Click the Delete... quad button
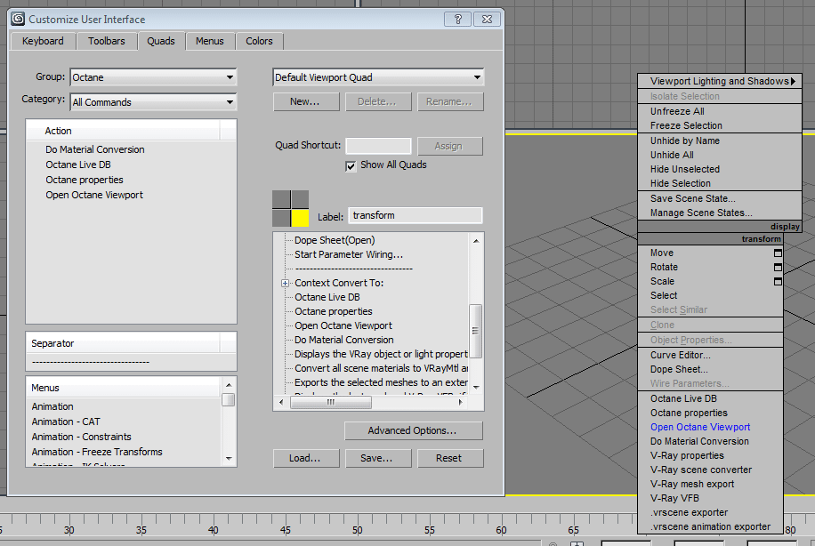Screen dimensions: 815x546 378,102
